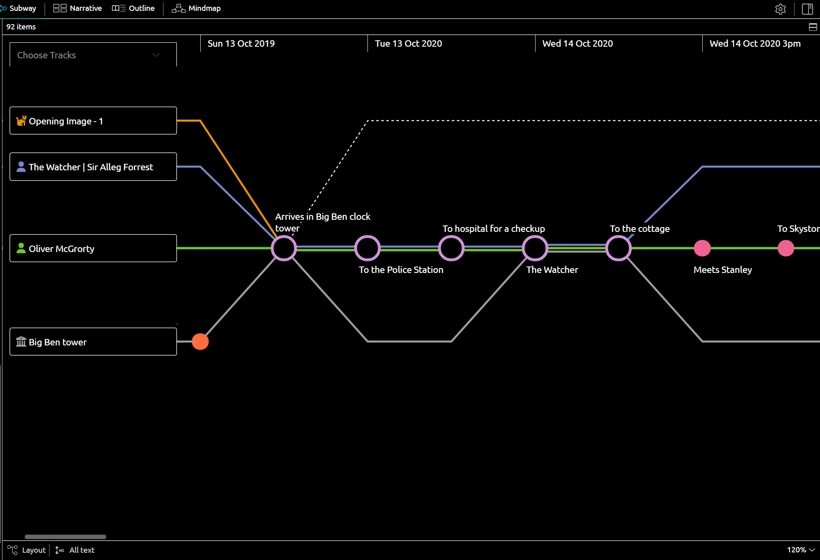
Task: Switch to the Narrative view
Action: point(78,8)
